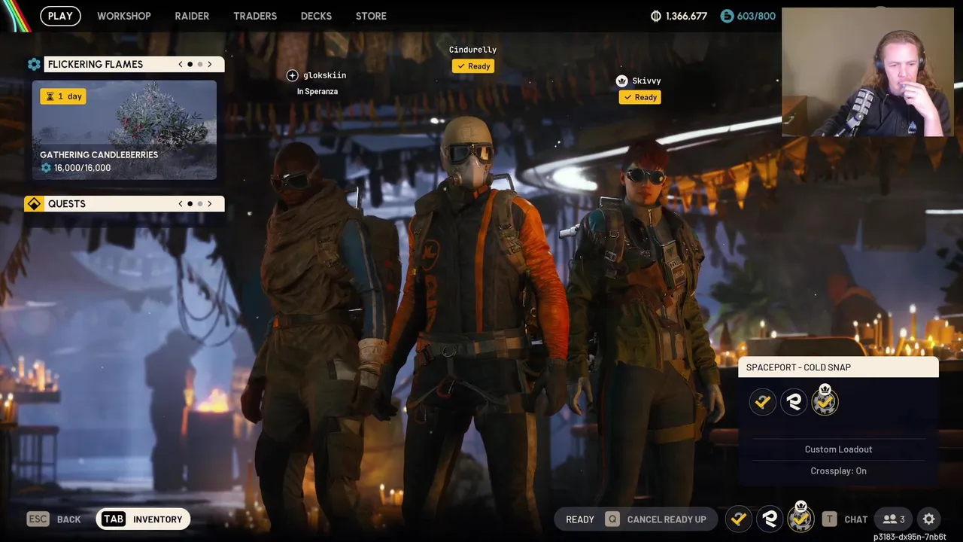
Task: Click Skivvy's Ready status badge
Action: pyautogui.click(x=640, y=97)
